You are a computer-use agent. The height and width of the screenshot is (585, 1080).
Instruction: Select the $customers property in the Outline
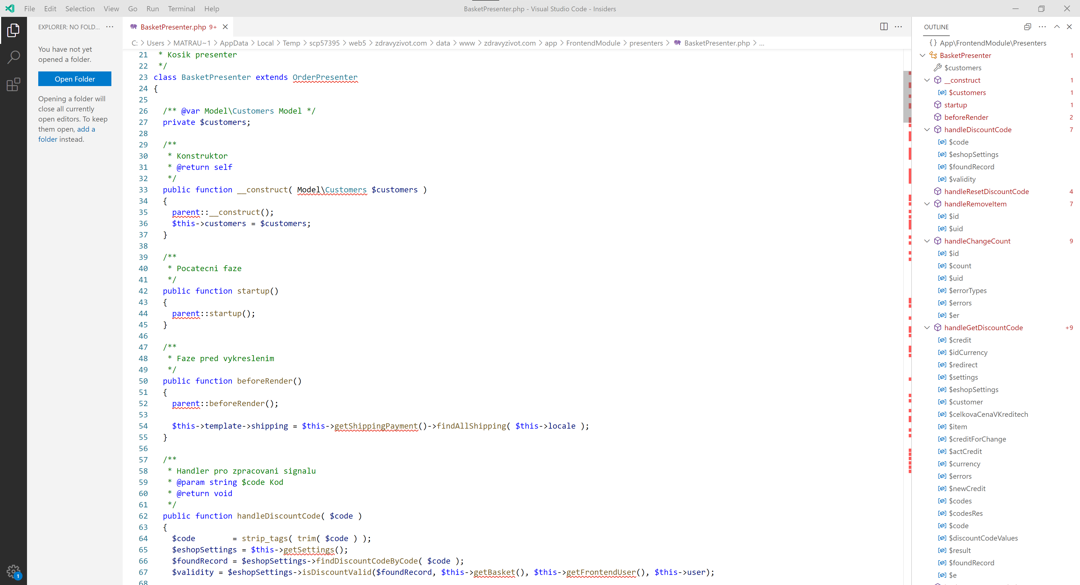coord(963,67)
